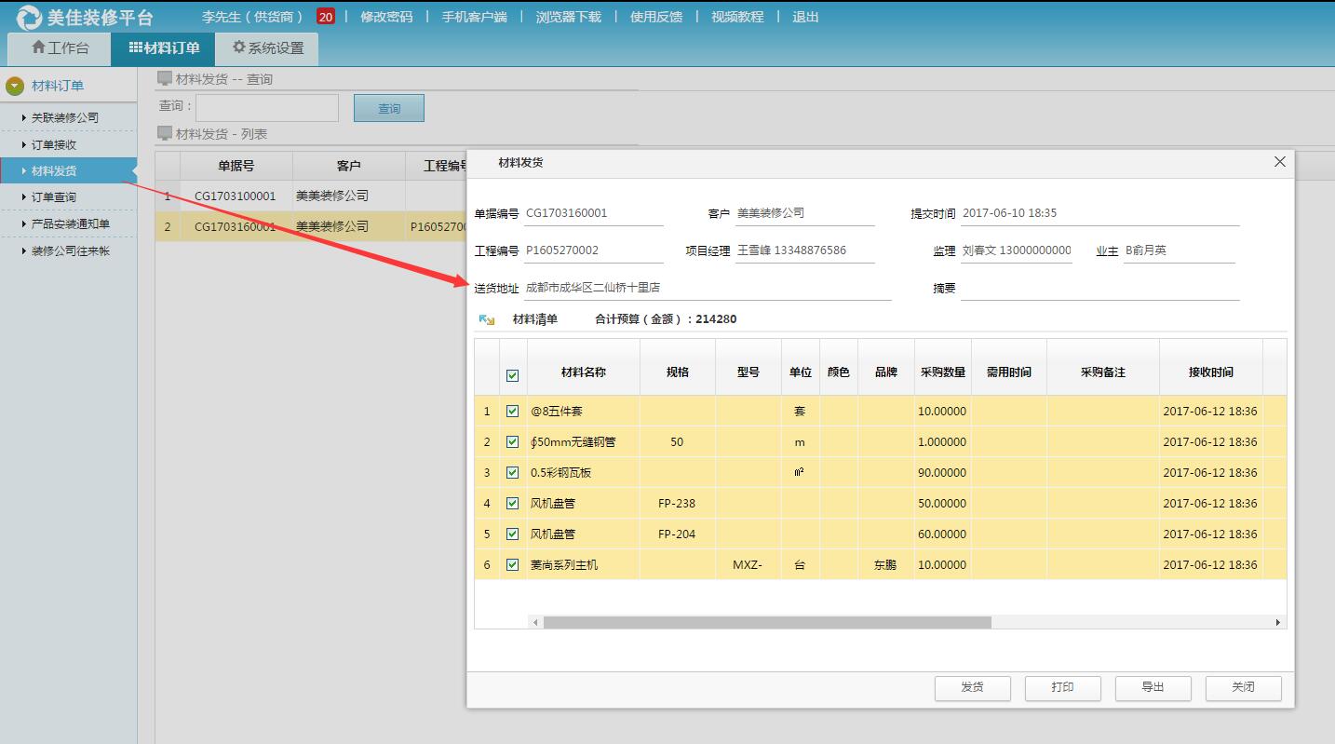Click the circle icon beside 材料订单 sidebar header

[16, 82]
